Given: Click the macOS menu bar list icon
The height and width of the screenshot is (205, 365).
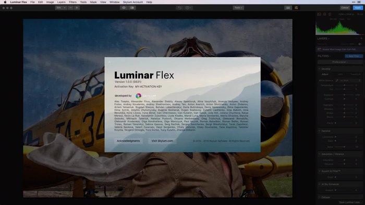Looking at the screenshot, I should point(359,2).
